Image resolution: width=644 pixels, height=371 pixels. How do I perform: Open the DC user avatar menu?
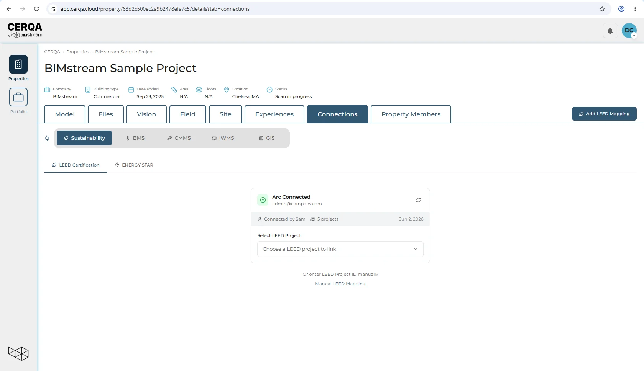tap(629, 31)
